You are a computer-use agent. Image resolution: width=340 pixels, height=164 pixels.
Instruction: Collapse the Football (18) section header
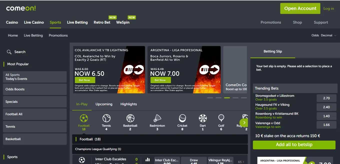coord(160,139)
